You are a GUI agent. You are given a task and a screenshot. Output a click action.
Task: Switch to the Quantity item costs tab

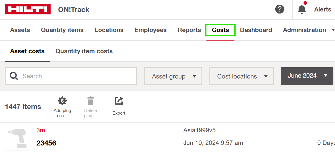(84, 51)
